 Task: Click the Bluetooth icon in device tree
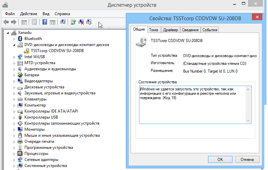(x=20, y=39)
